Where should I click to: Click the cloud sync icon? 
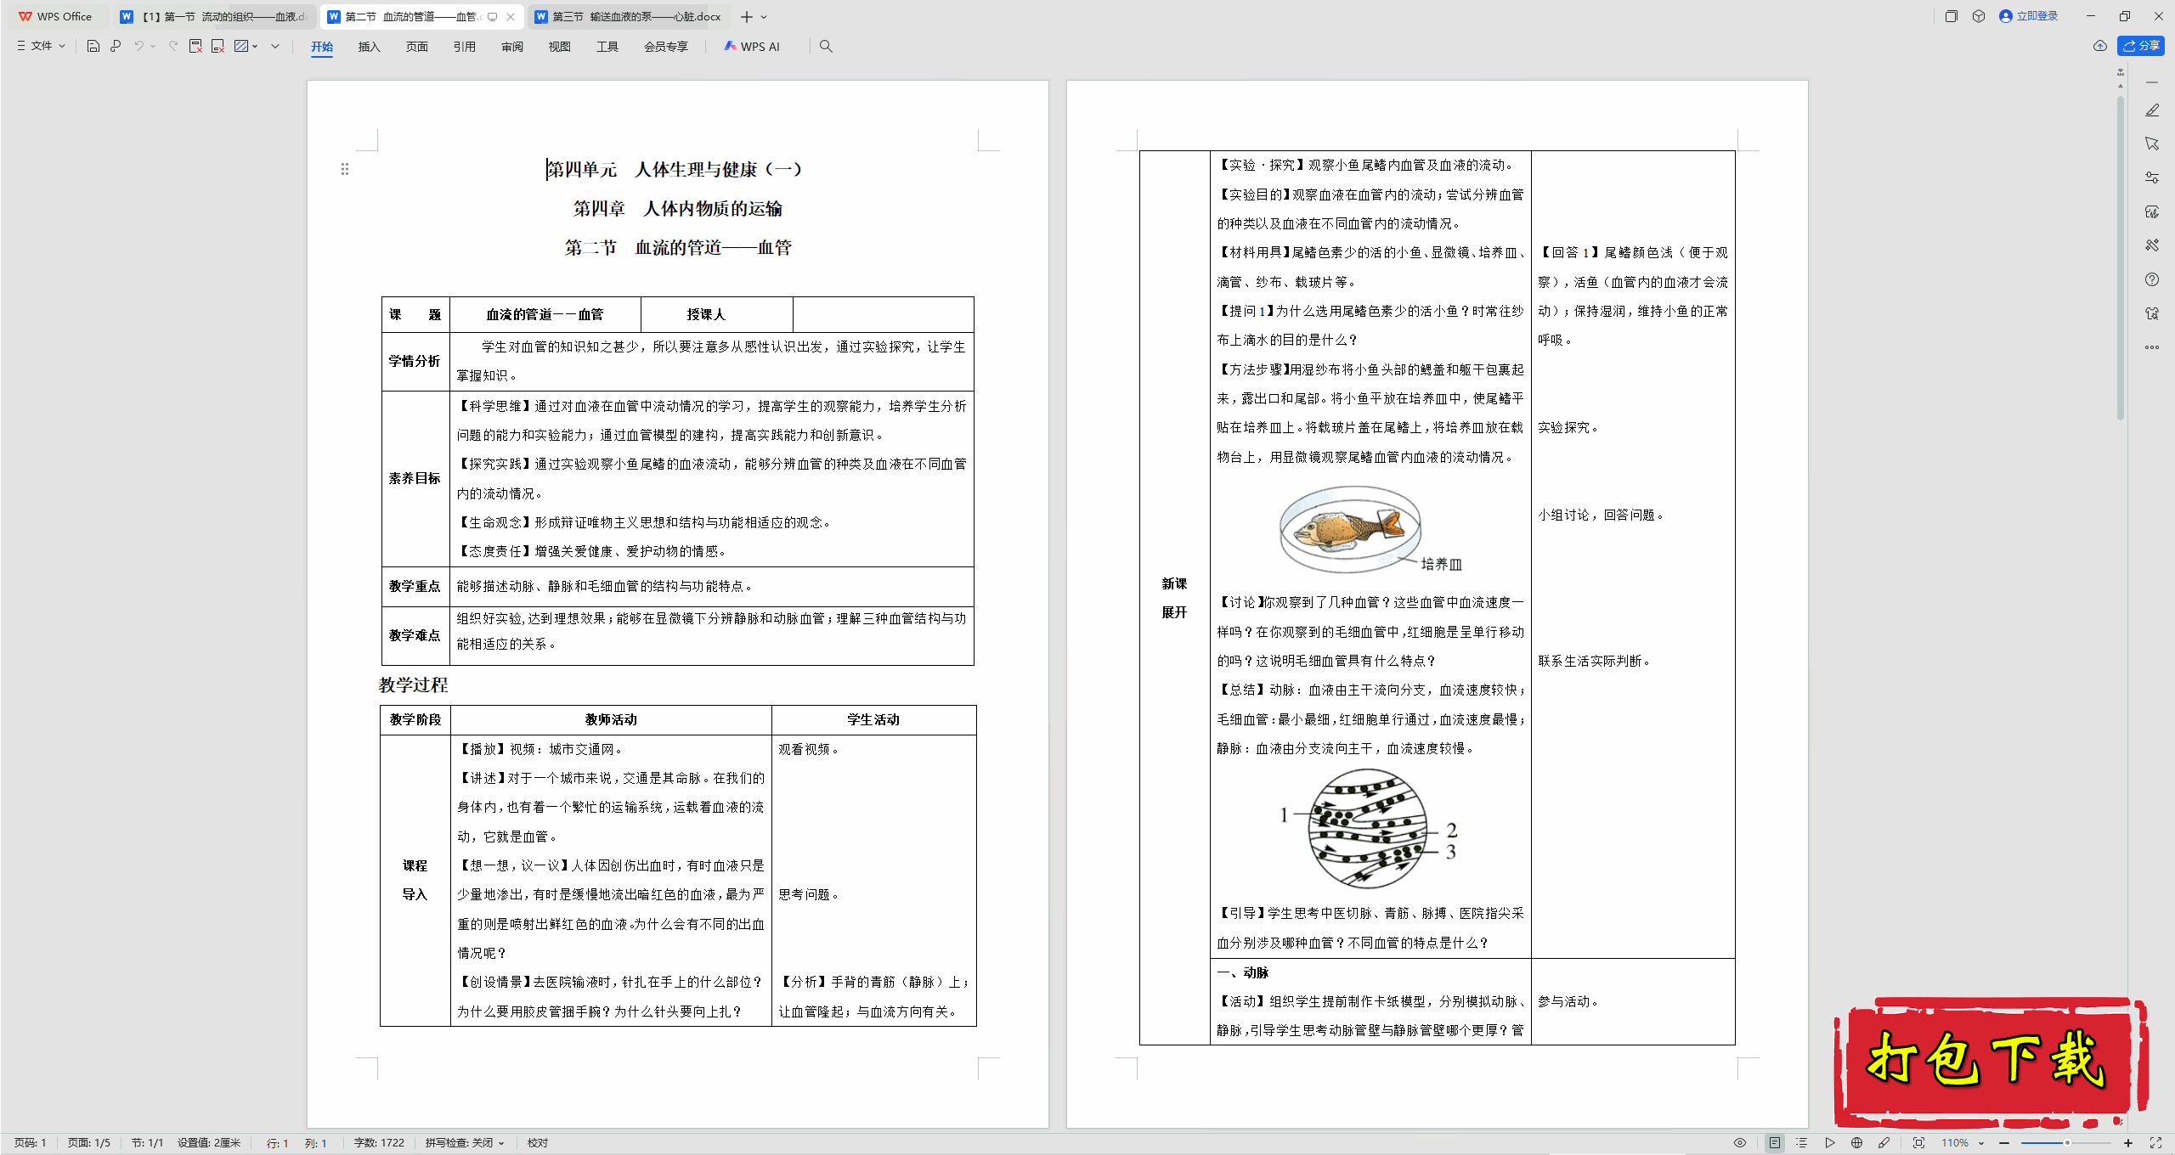tap(2099, 46)
